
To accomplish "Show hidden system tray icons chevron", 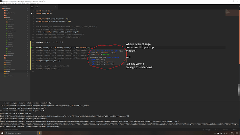I will (x=215, y=133).
